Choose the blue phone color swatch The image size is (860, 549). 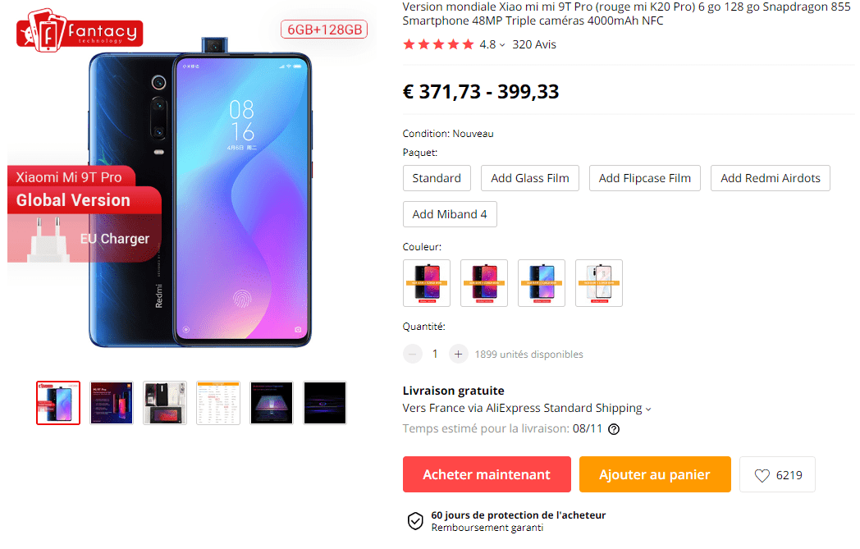pos(542,283)
